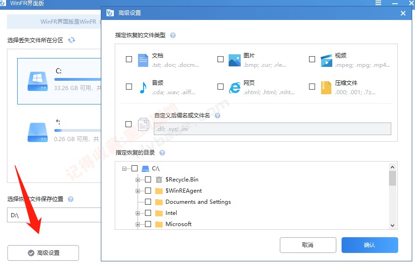Click the refresh partitions icon
Viewport: 415px width, 266px height.
pos(72,40)
